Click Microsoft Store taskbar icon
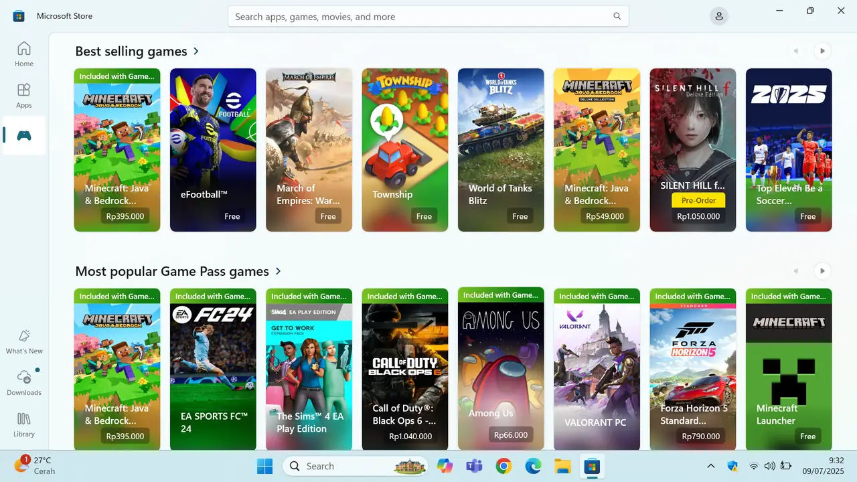Screen dimensions: 857x482 click(x=592, y=466)
